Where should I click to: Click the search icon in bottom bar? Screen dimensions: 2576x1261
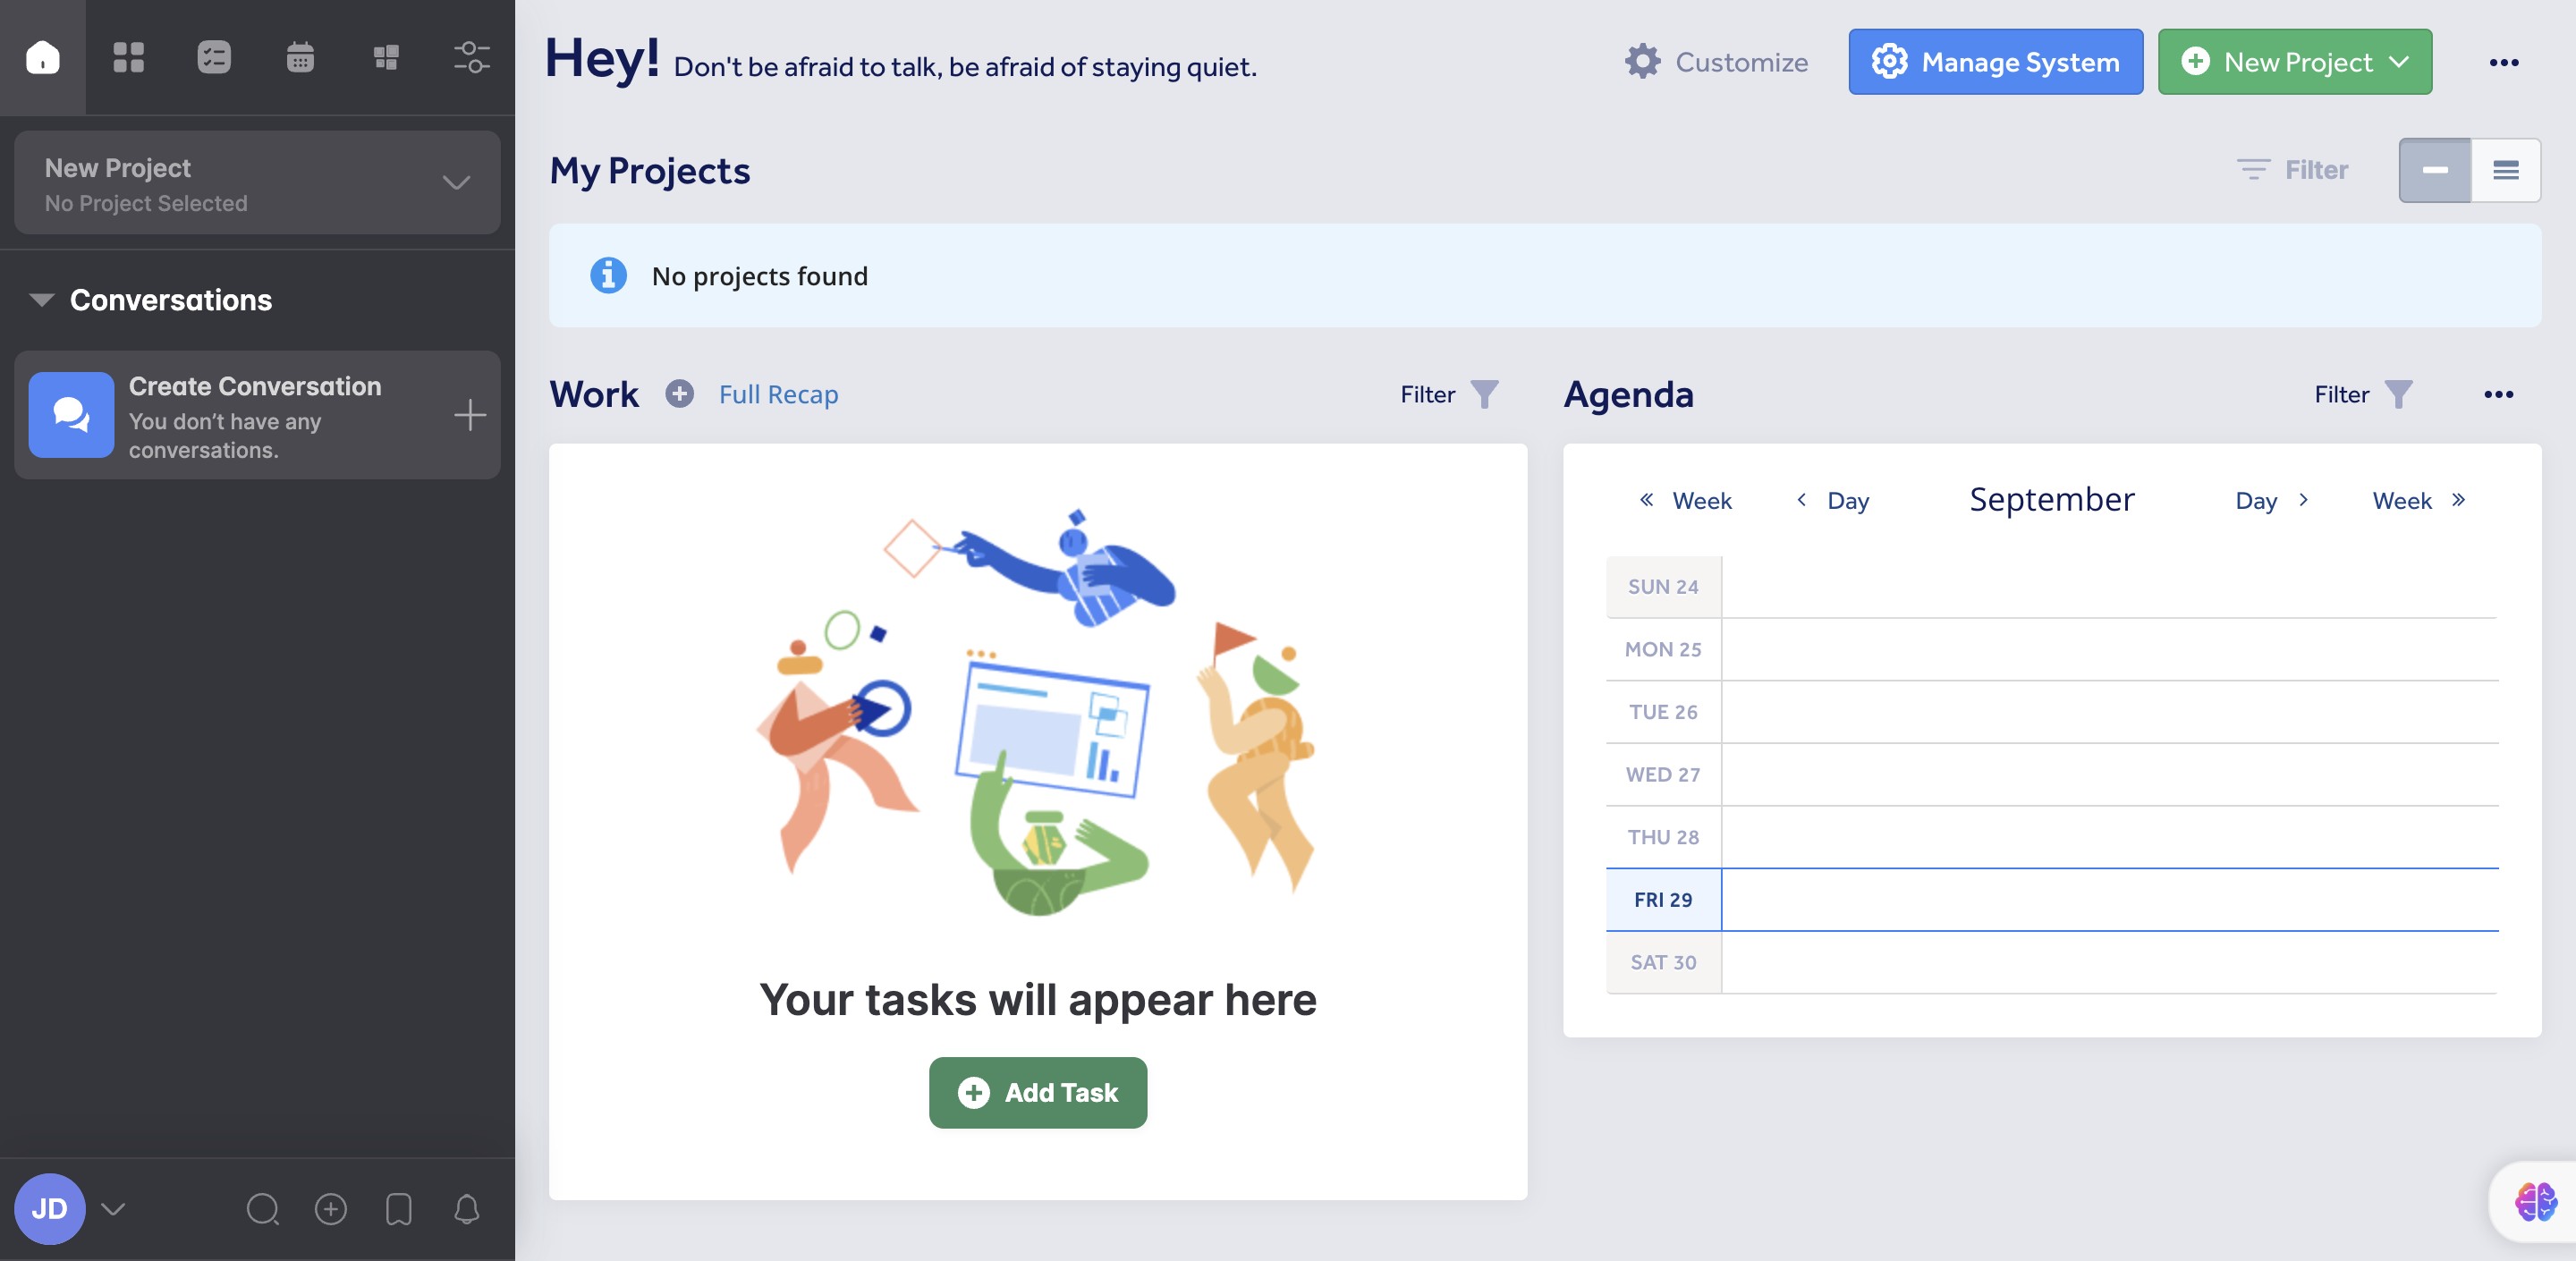262,1209
